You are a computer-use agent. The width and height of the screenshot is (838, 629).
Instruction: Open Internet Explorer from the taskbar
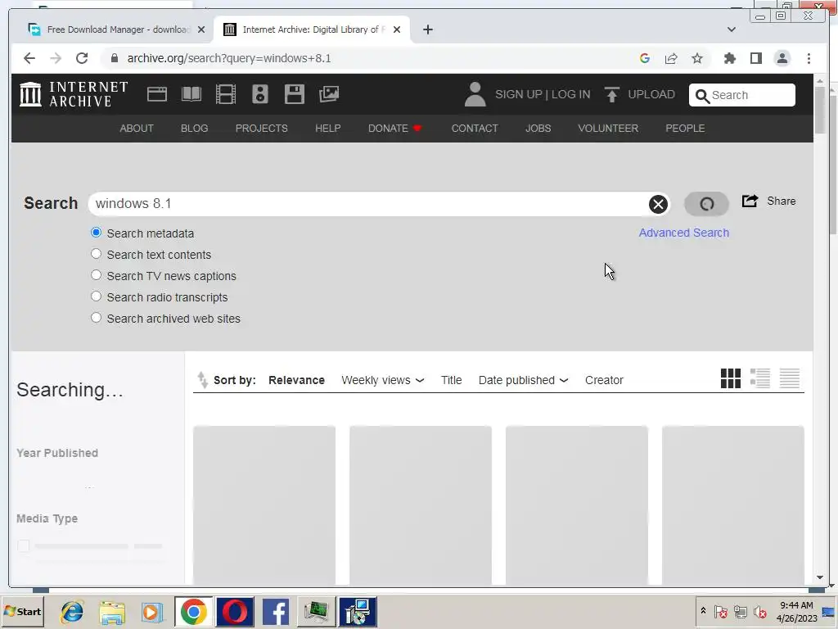click(x=72, y=611)
